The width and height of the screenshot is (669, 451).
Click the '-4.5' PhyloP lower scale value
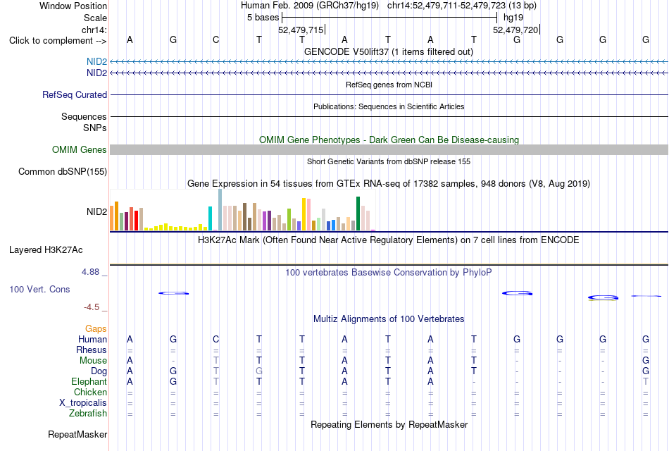coord(92,307)
